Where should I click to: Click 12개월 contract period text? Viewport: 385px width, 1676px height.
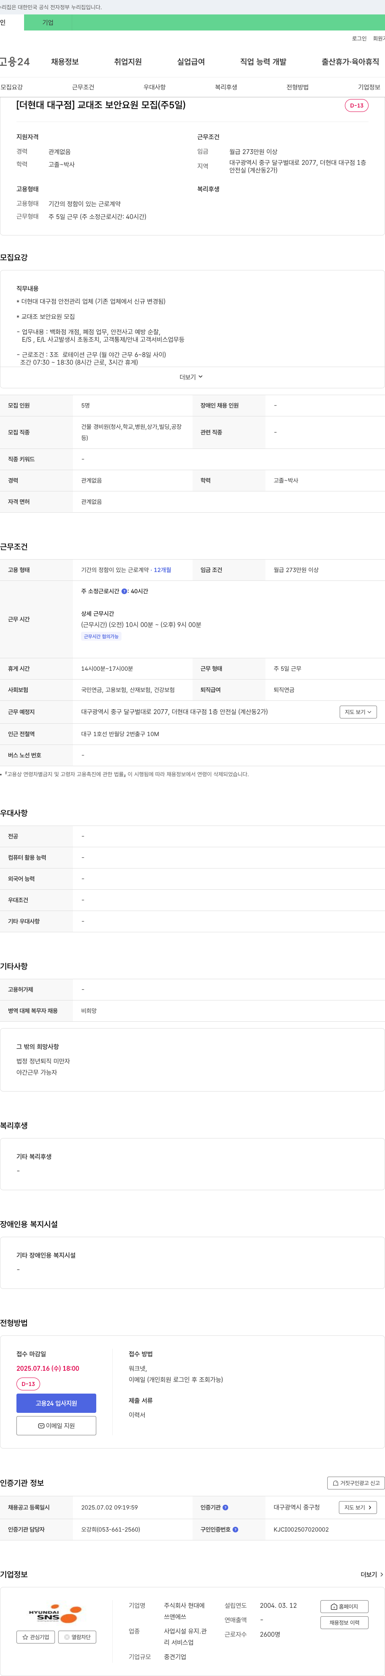click(x=162, y=570)
